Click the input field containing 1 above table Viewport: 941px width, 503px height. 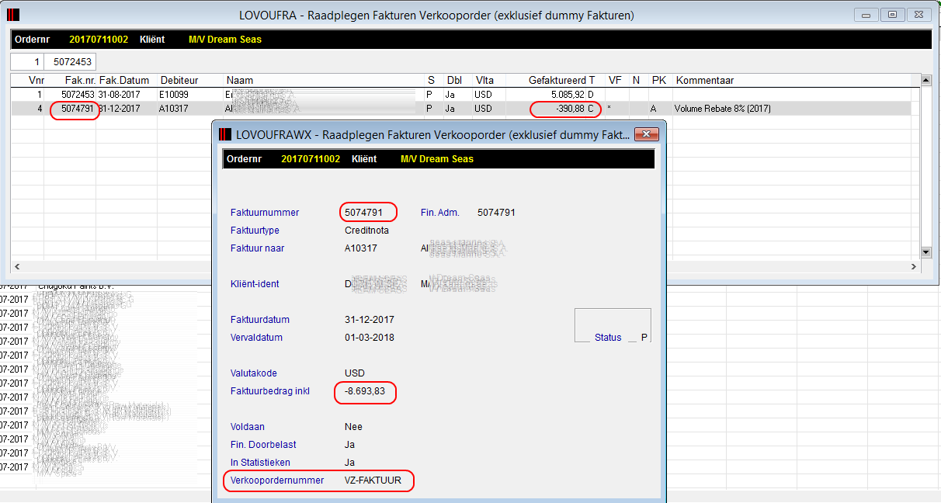(x=27, y=62)
